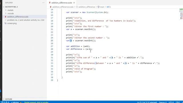Click the screen.png image file icon

point(5,23)
